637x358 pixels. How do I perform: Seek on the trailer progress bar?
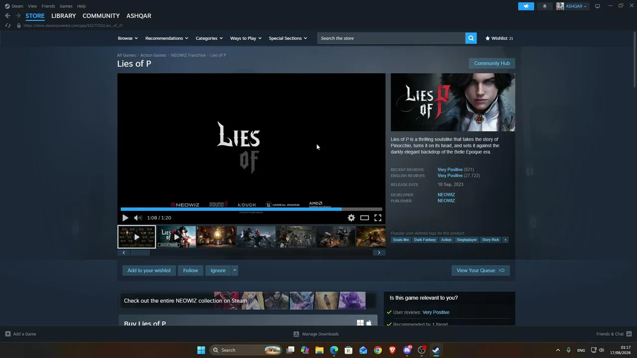251,209
